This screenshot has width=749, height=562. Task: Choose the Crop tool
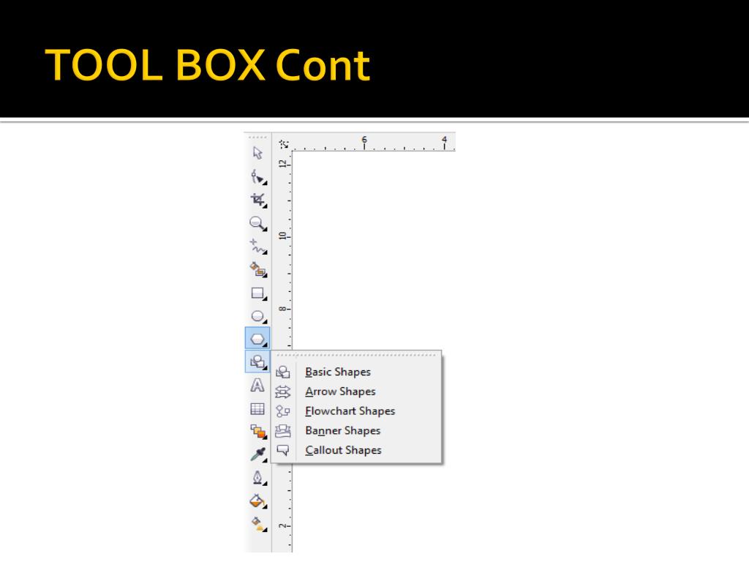[x=258, y=200]
